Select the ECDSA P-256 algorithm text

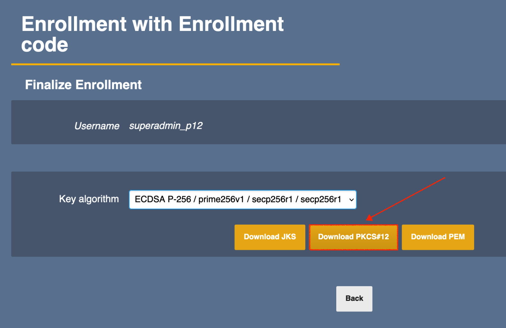pyautogui.click(x=163, y=199)
